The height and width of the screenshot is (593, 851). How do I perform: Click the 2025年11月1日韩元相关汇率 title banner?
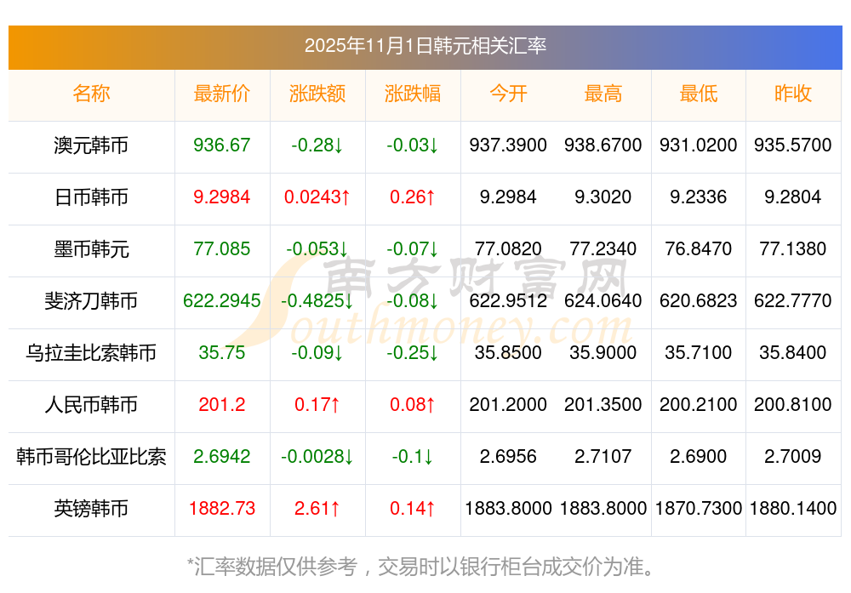tap(425, 46)
